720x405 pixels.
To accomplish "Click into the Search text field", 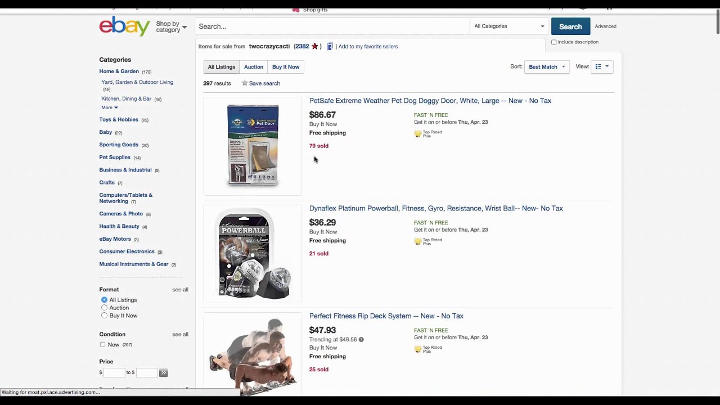I will tap(332, 26).
